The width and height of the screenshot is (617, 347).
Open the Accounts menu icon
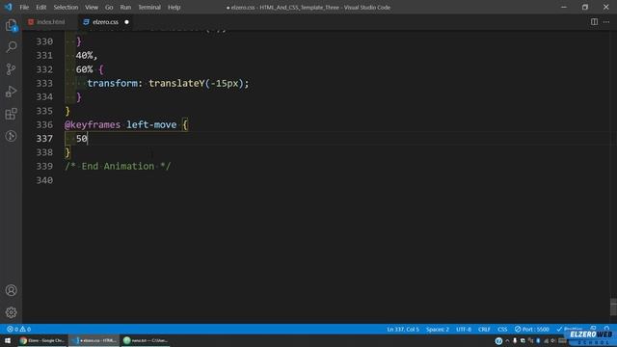coord(11,290)
